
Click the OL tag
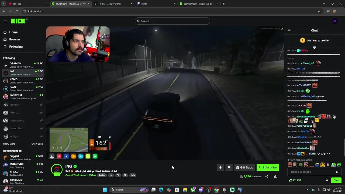tap(118, 175)
